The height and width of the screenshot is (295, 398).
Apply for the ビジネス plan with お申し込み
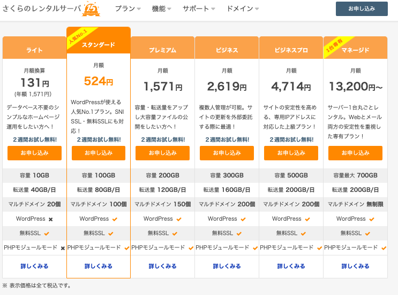(227, 153)
